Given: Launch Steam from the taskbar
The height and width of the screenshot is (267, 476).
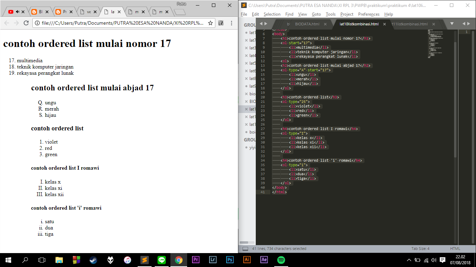Looking at the screenshot, I should coord(93,260).
